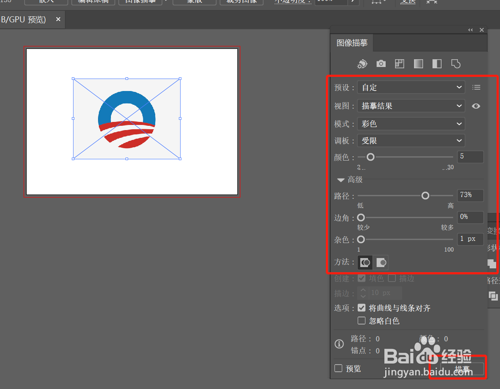Choose the Overlapping method icon
The image size is (500, 389).
[x=381, y=263]
